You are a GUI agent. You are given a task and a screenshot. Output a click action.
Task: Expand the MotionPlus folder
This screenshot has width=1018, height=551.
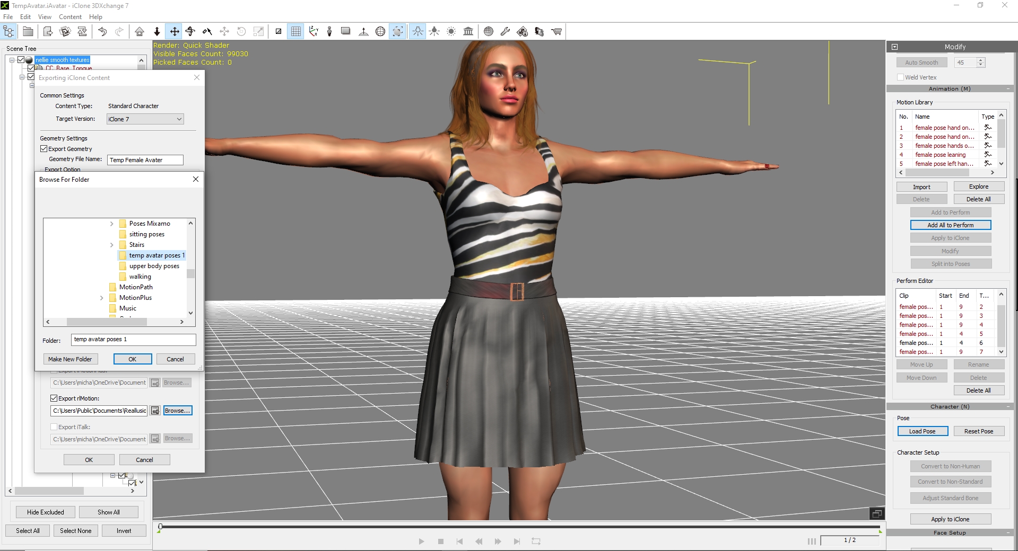click(x=101, y=298)
